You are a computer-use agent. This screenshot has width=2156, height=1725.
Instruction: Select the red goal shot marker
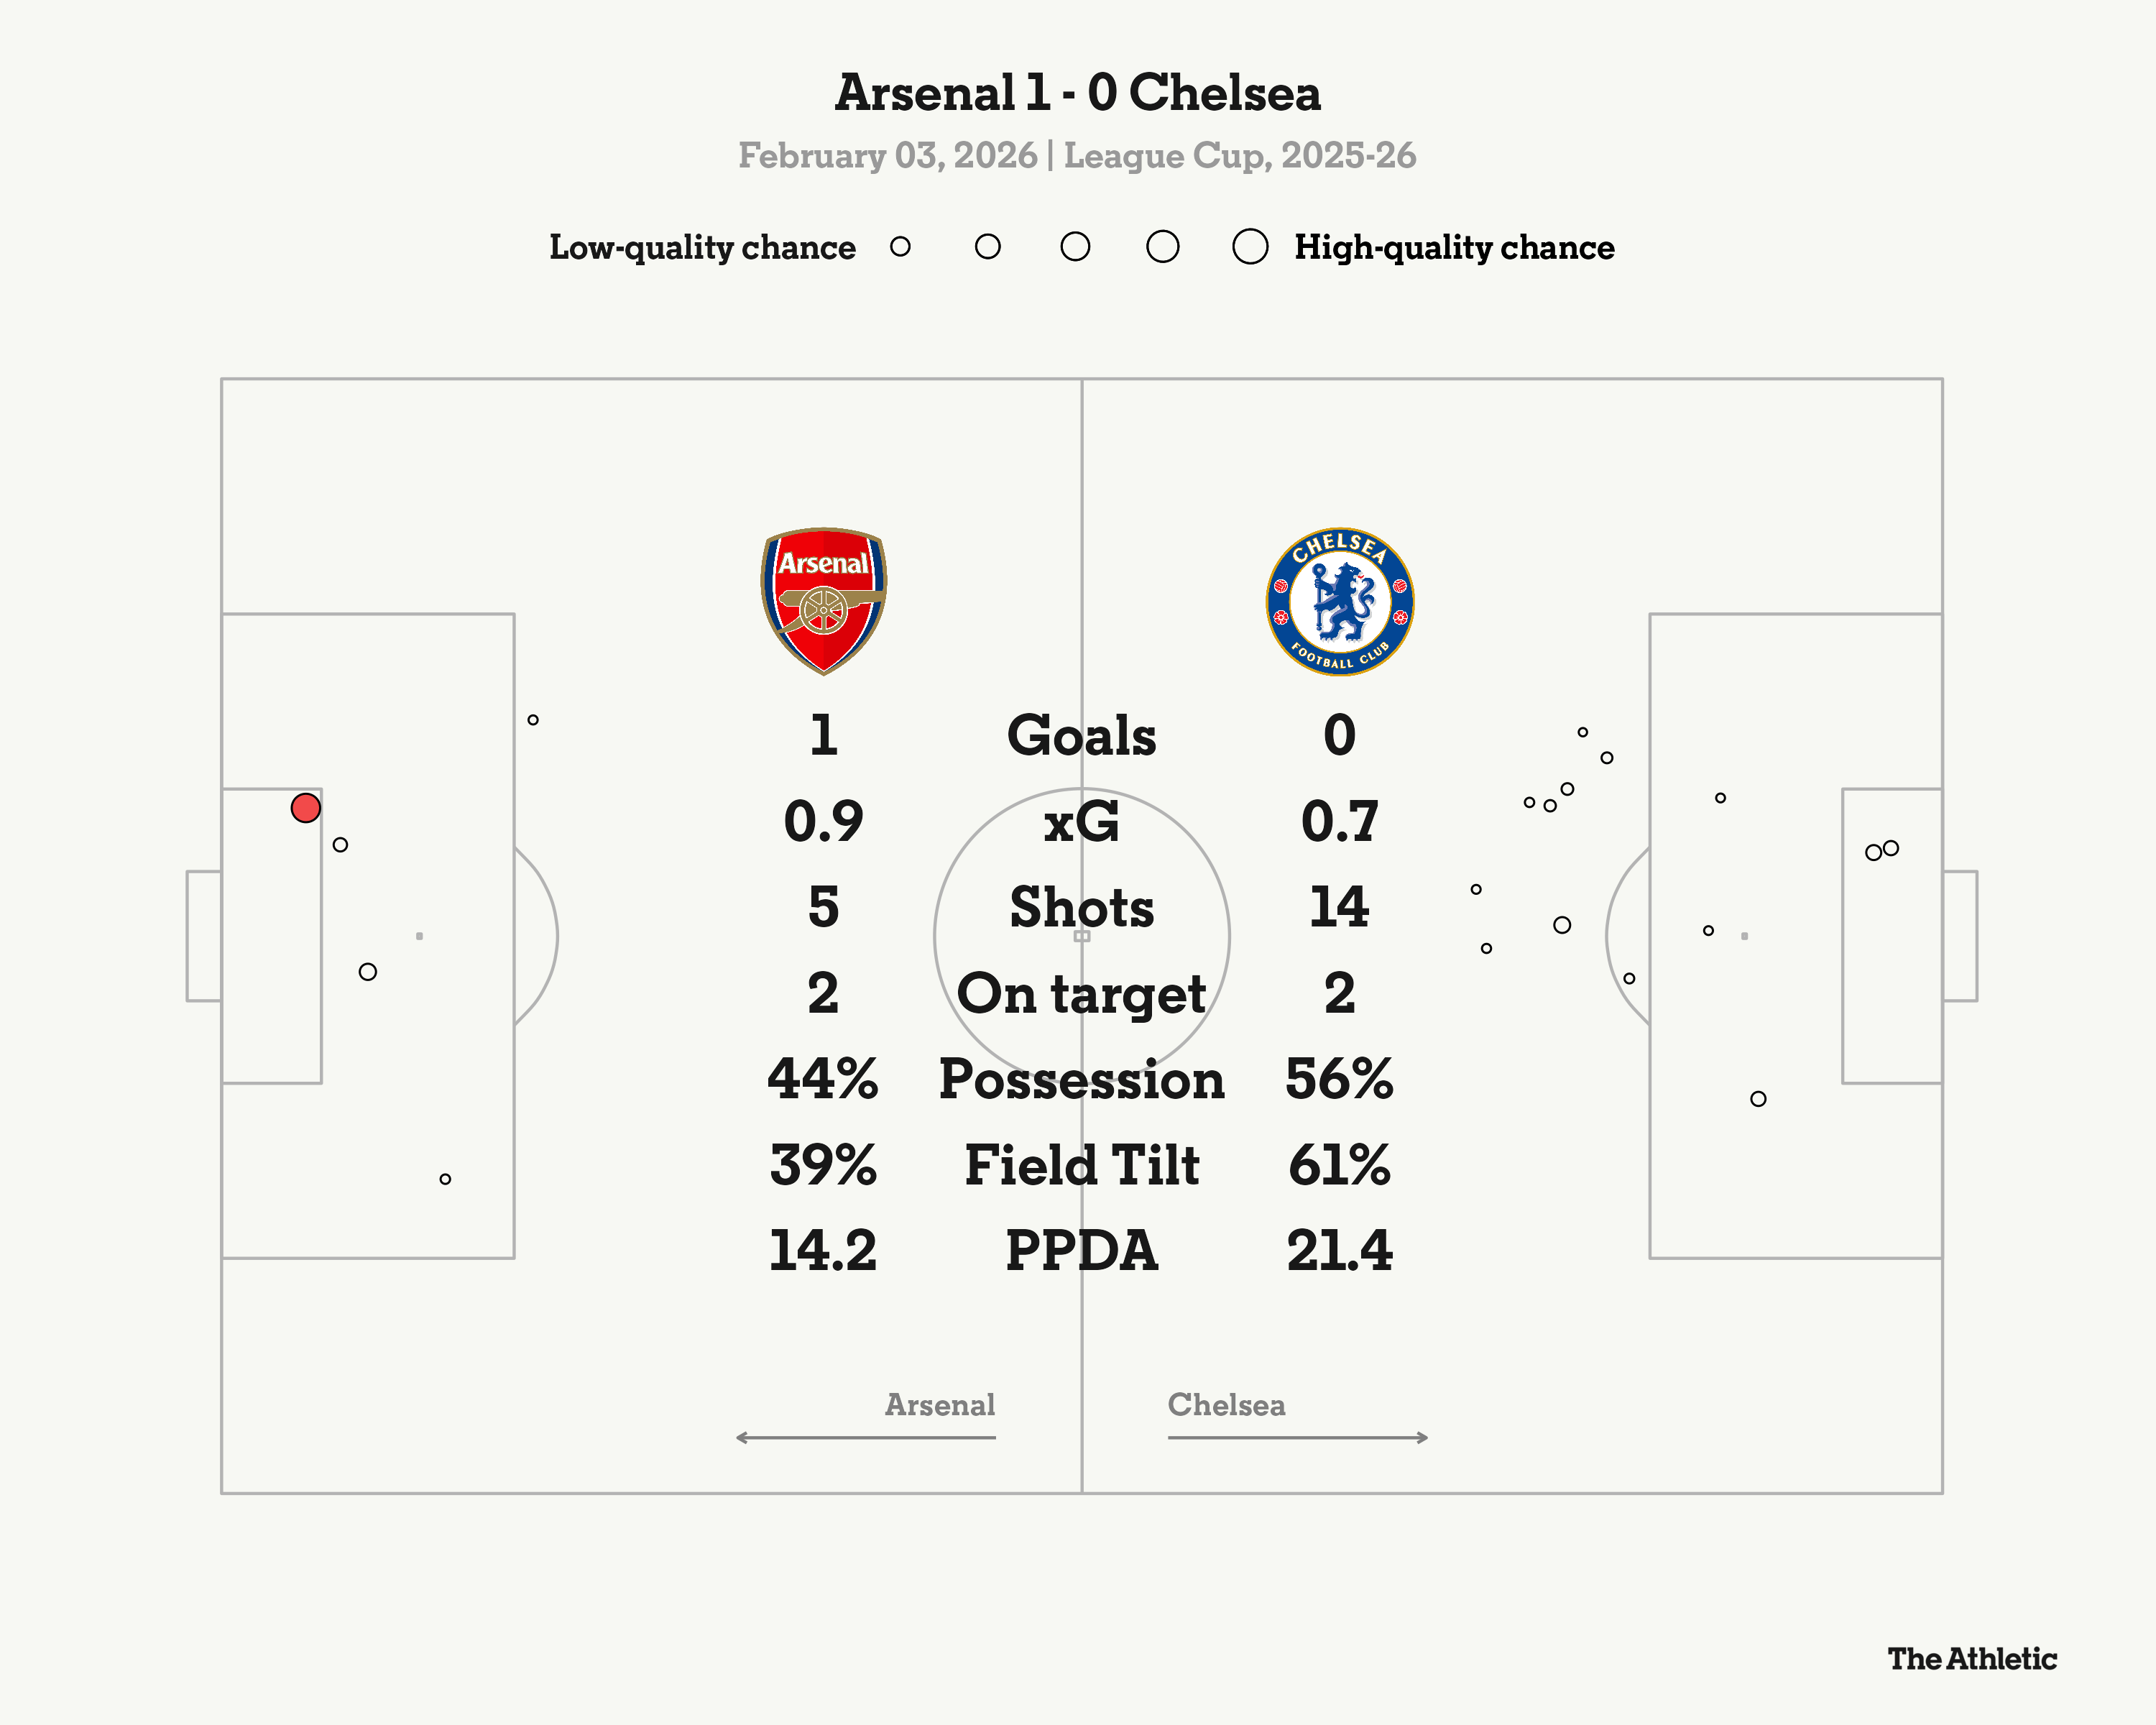[x=305, y=808]
